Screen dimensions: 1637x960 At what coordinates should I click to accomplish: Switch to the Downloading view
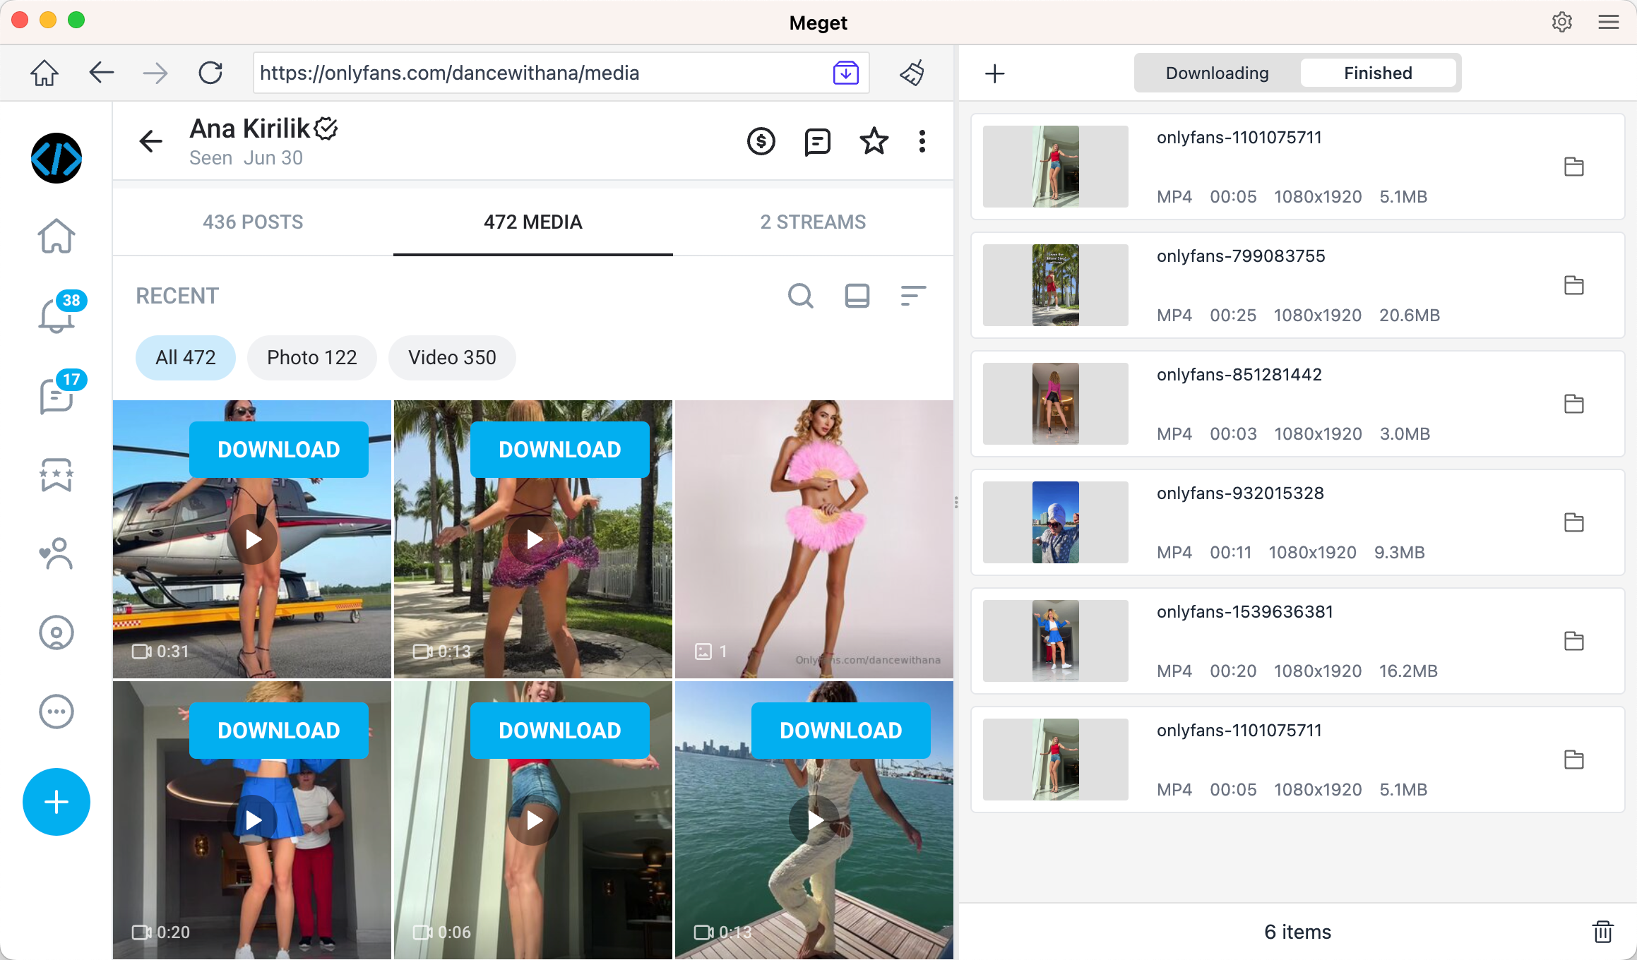click(x=1218, y=73)
